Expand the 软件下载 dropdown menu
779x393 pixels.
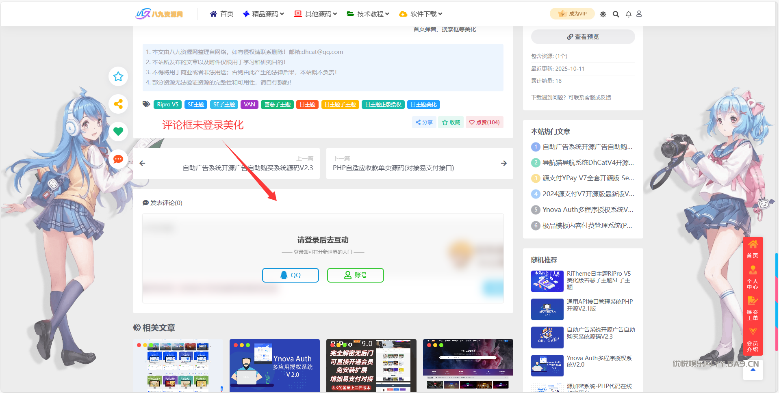421,14
